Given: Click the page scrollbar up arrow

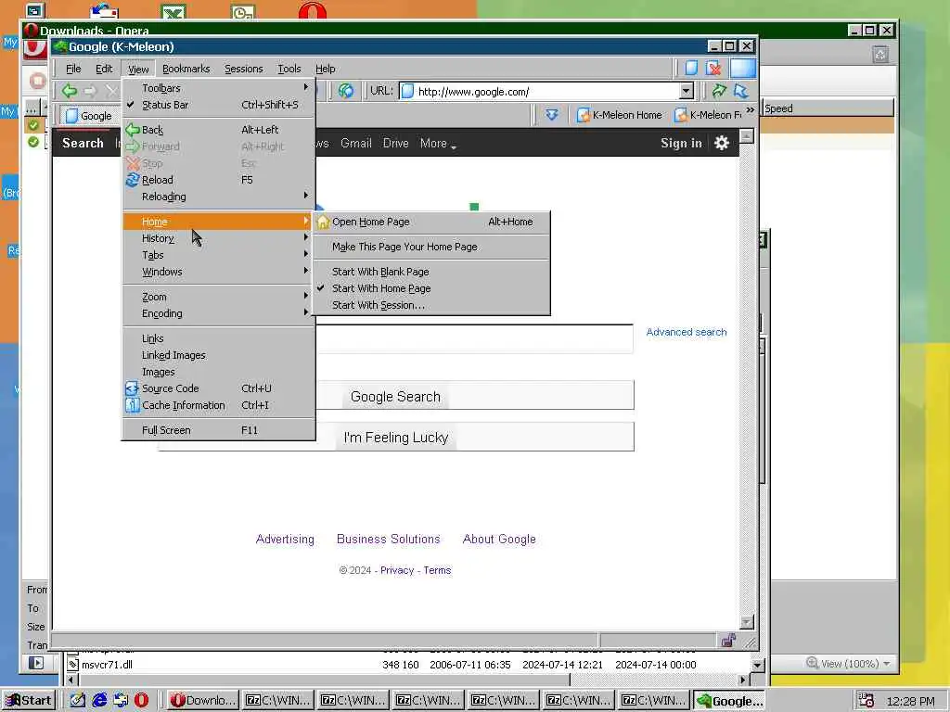Looking at the screenshot, I should 747,135.
